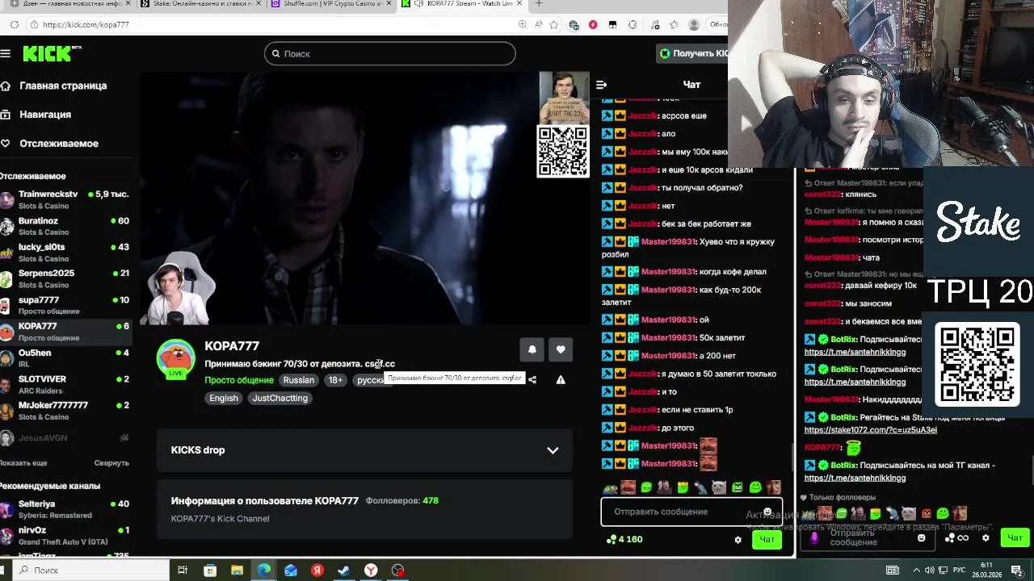Screen dimensions: 1034x581
Task: Click the overlay chat Чат button
Action: pos(1015,538)
